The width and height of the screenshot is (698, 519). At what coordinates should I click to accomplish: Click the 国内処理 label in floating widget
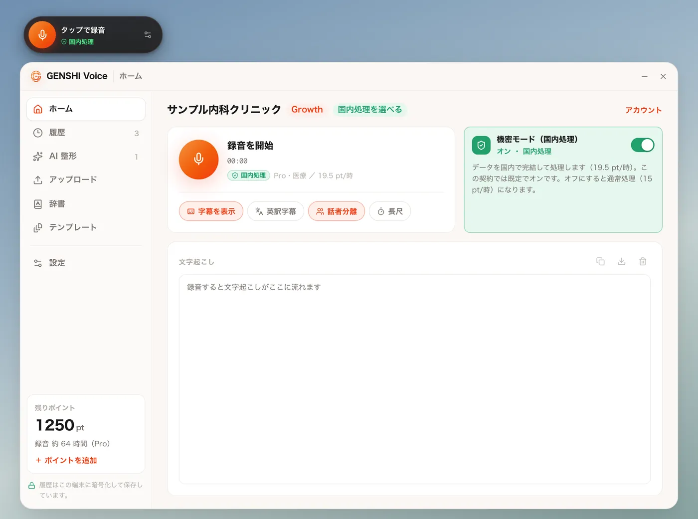(78, 42)
